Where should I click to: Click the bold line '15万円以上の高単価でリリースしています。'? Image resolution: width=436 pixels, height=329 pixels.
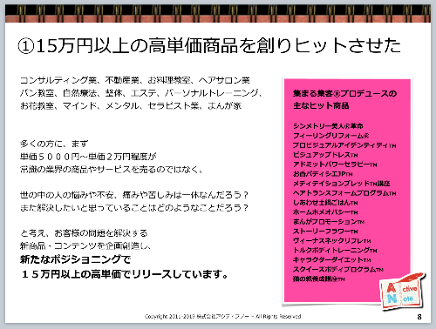125,274
